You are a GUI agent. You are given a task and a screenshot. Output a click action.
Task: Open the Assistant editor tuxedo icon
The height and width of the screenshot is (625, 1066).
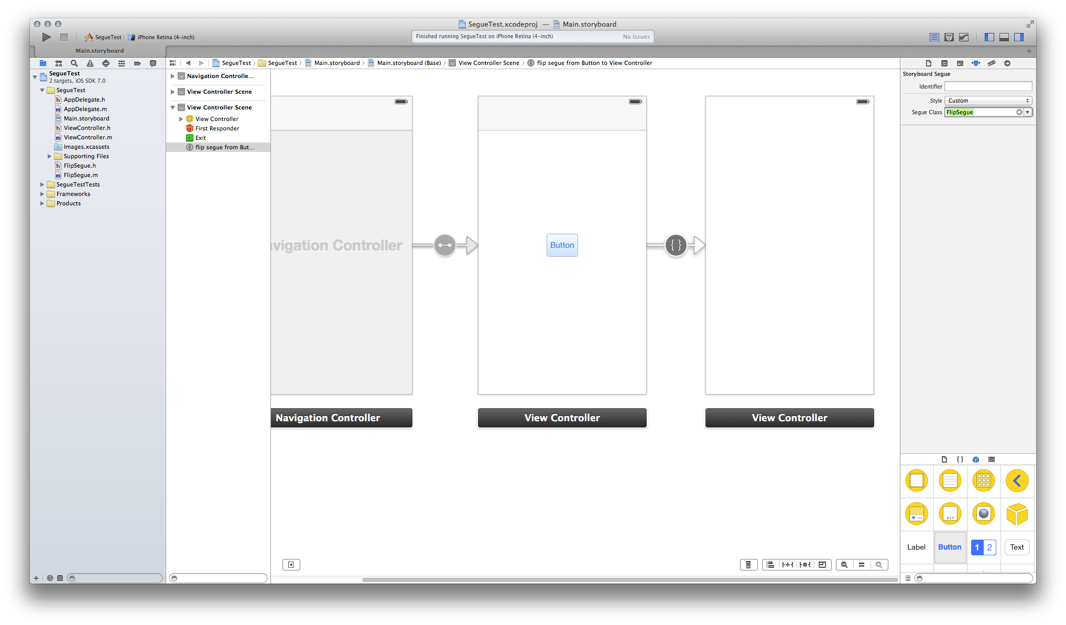(949, 37)
